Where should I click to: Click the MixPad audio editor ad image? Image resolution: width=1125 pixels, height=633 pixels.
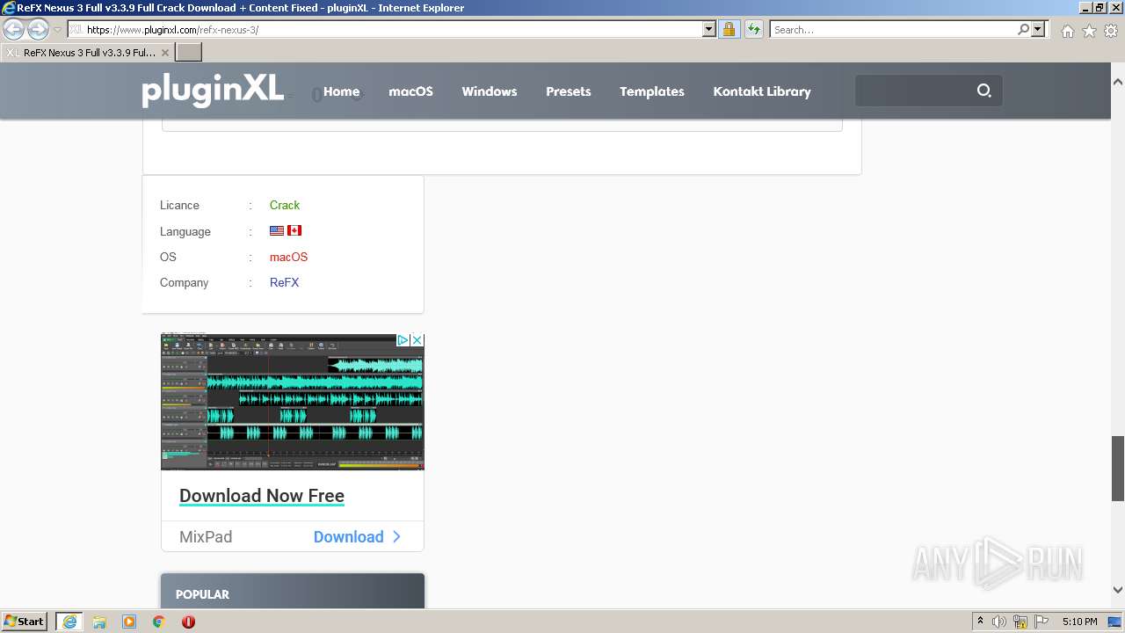[293, 402]
